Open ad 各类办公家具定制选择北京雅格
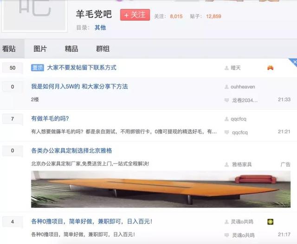 (x=71, y=150)
